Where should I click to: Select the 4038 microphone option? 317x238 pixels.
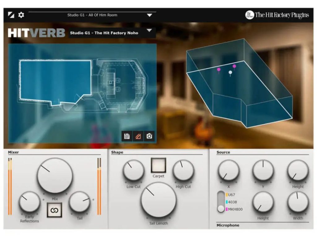point(232,202)
